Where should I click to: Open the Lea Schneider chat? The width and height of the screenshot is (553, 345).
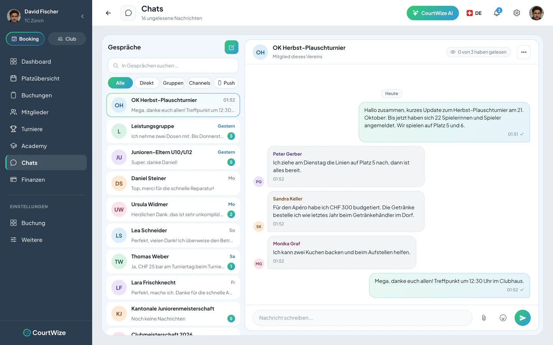click(x=173, y=235)
